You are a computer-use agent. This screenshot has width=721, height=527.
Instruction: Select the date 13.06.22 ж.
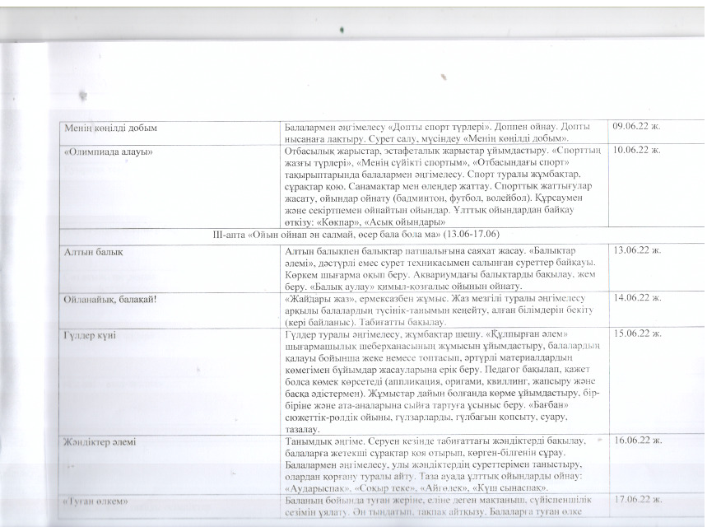pos(637,250)
